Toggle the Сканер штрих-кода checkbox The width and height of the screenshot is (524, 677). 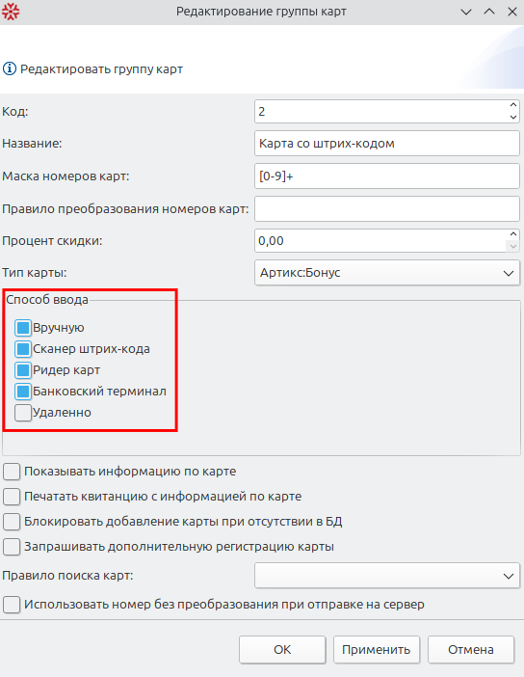point(23,349)
